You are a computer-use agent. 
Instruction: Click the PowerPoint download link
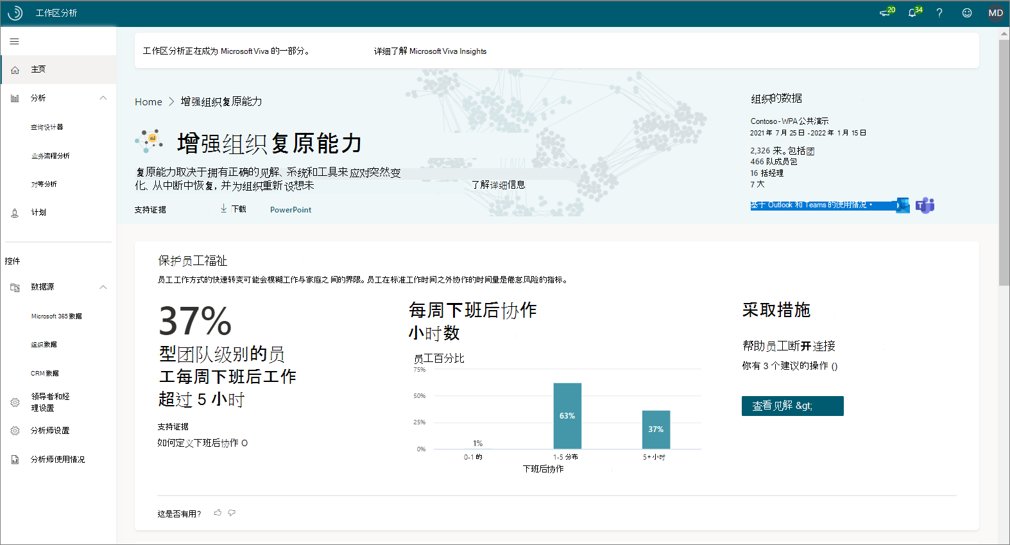291,210
